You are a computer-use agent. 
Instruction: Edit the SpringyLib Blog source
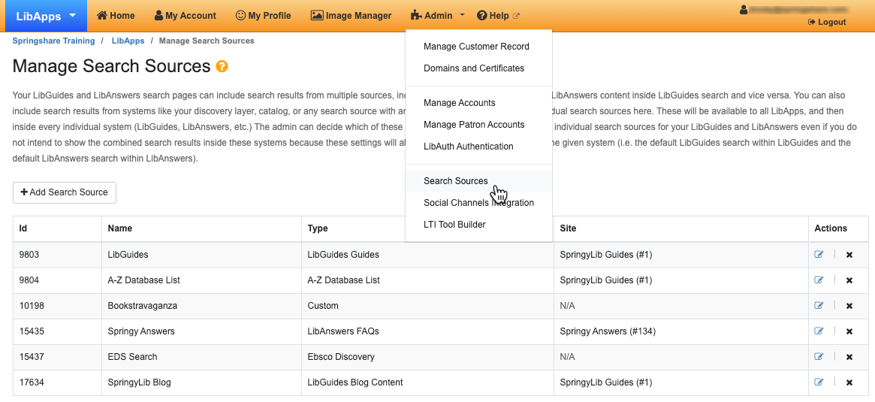[819, 382]
